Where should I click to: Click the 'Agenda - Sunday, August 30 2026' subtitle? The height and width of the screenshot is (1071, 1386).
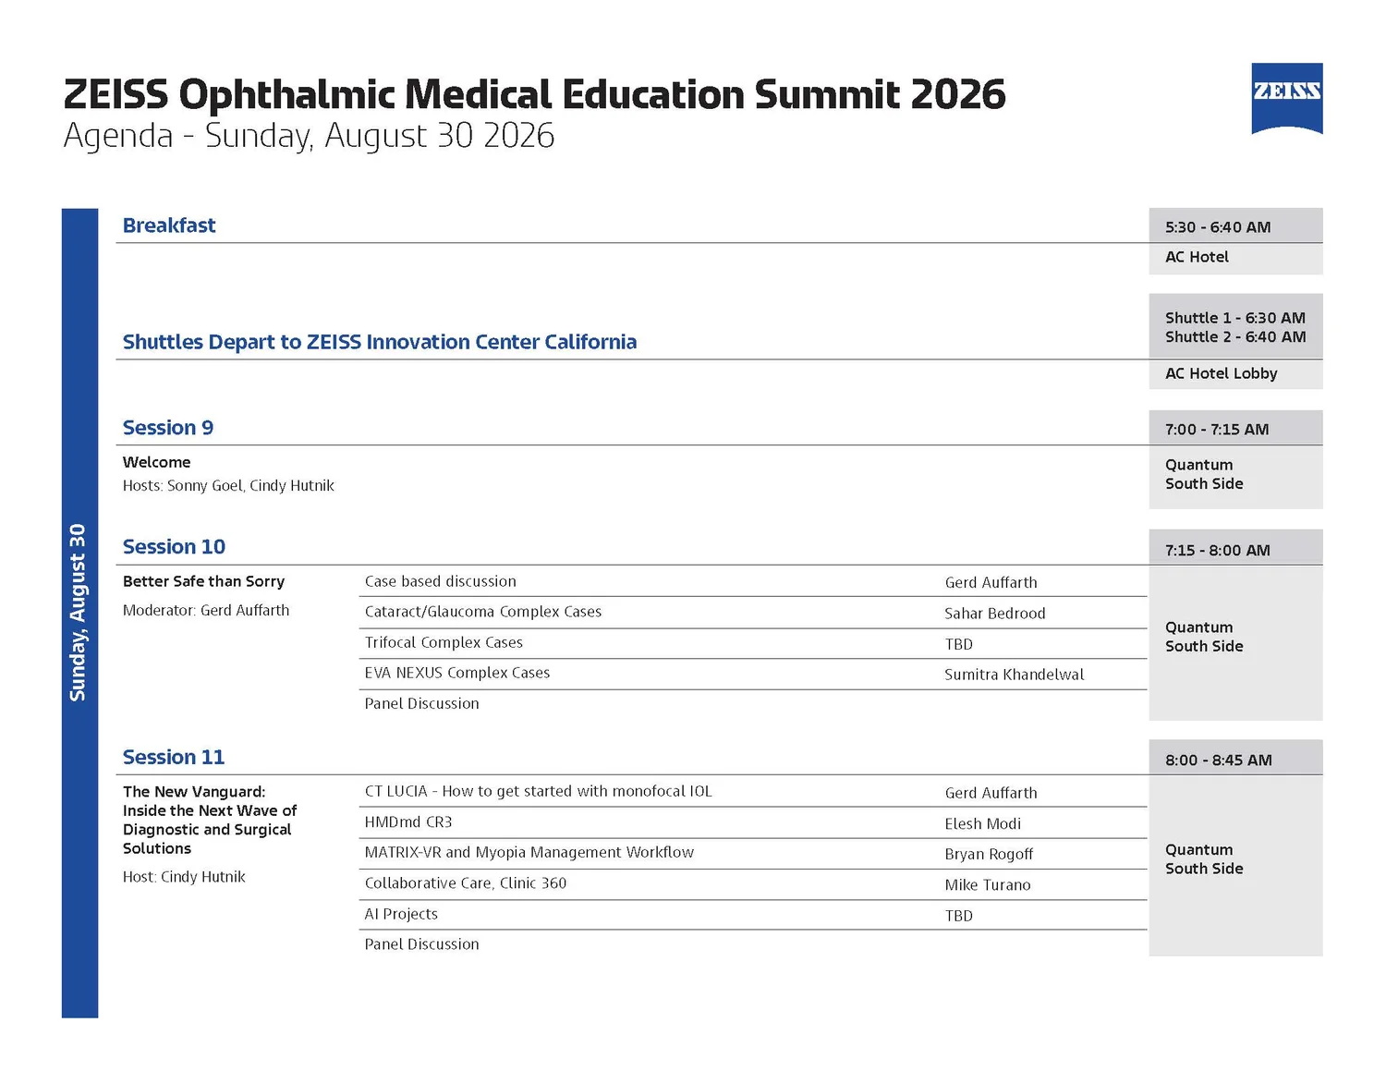309,136
